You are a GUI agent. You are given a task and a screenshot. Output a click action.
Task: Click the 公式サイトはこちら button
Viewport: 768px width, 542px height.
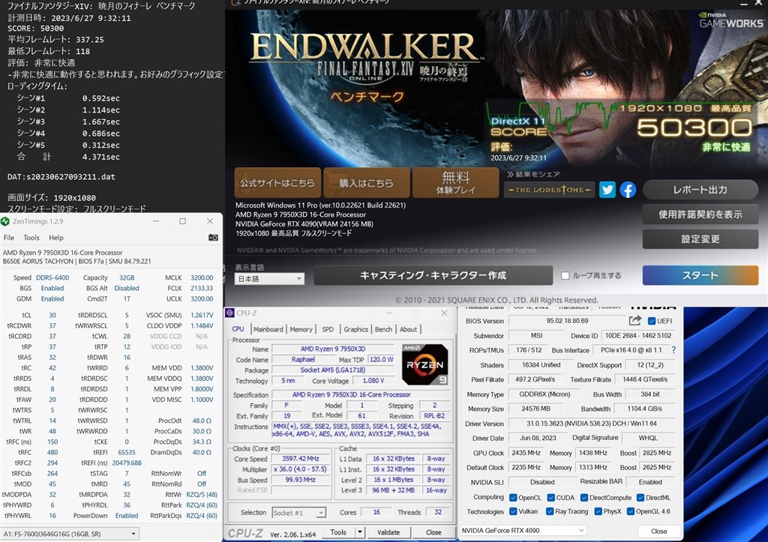click(277, 183)
